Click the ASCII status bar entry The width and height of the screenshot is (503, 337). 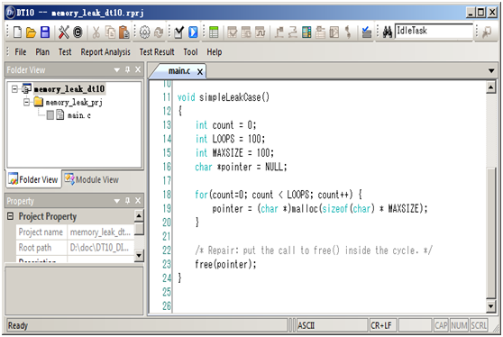point(332,325)
